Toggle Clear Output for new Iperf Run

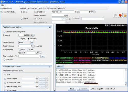[91, 89]
